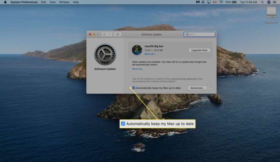Minimize the Software Update window
Screen dimensions: 280x162
click(94, 34)
